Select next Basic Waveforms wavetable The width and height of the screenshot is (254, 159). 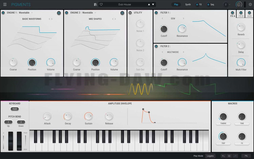click(52, 19)
